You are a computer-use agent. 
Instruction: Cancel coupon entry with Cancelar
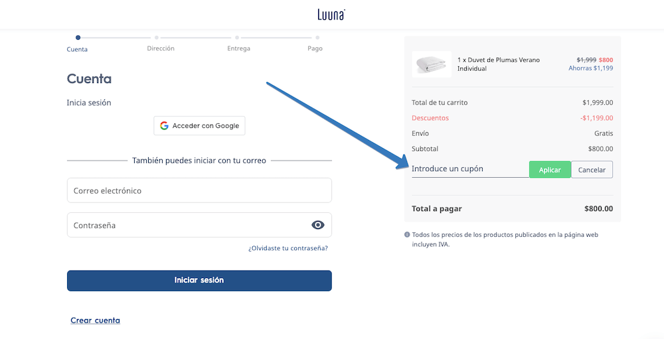(x=592, y=170)
